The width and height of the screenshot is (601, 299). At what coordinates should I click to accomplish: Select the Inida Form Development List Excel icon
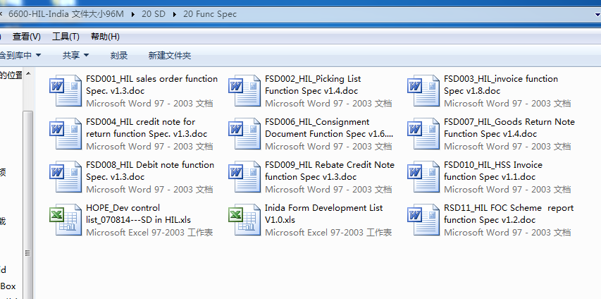pyautogui.click(x=244, y=219)
